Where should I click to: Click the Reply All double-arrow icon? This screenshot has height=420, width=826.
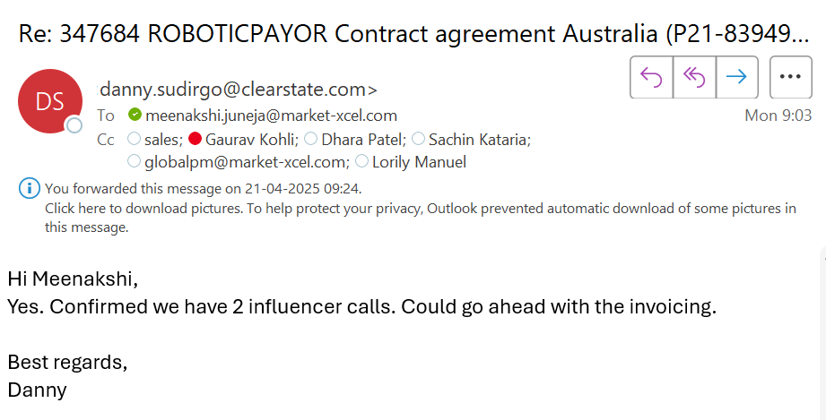(x=694, y=77)
